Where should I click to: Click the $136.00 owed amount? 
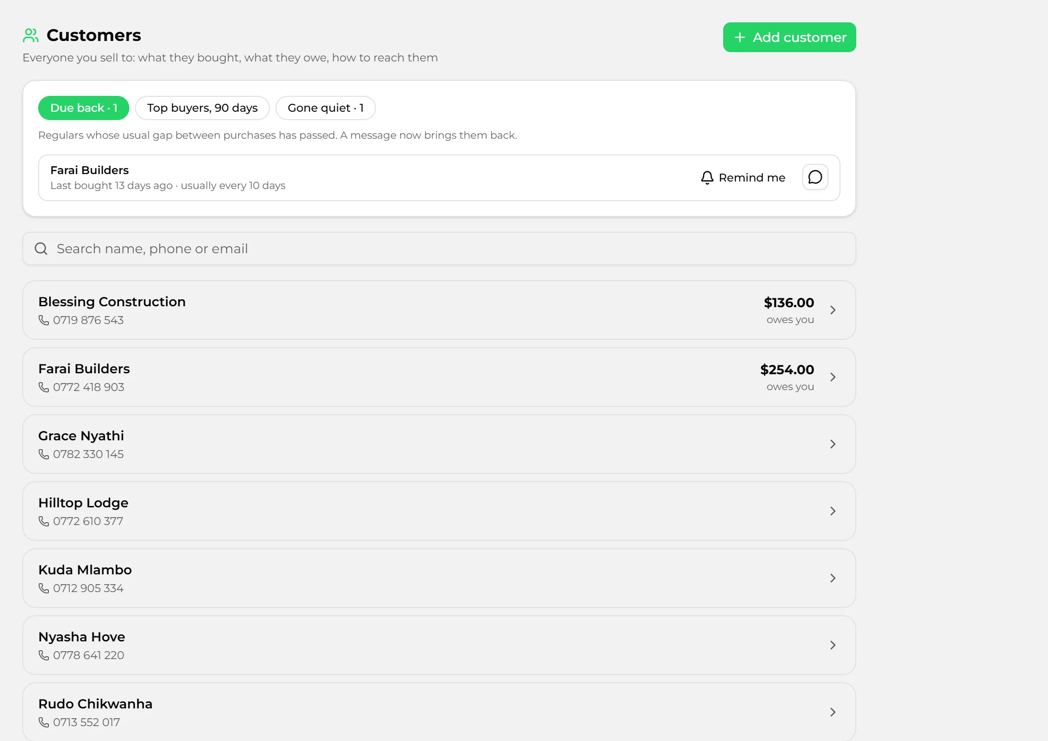789,303
